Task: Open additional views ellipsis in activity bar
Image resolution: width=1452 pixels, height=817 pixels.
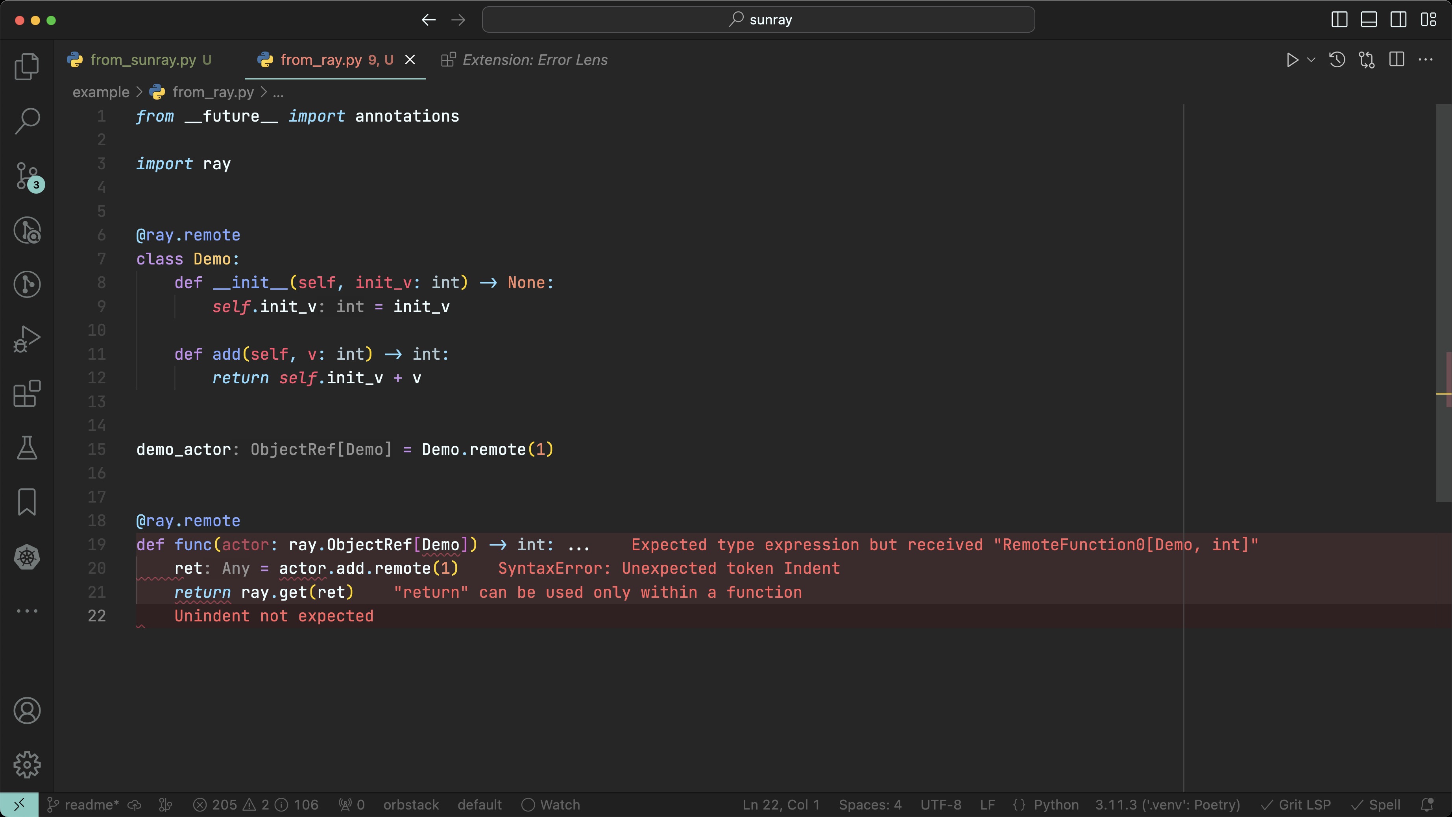Action: 26,611
